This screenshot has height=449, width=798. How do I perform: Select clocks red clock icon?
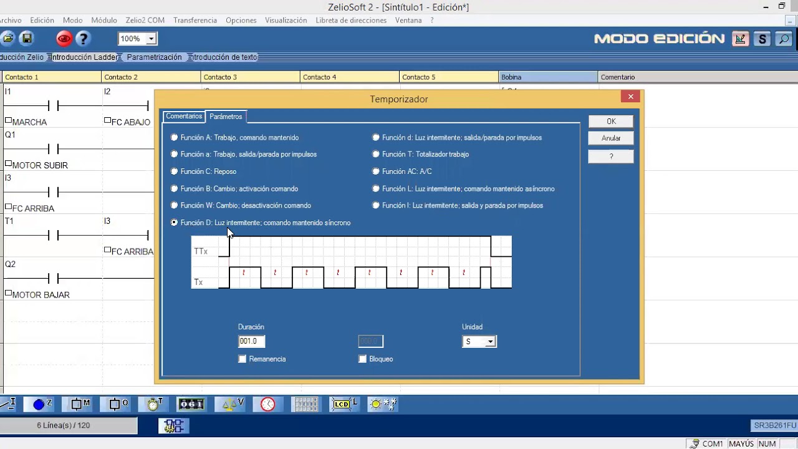click(x=267, y=404)
